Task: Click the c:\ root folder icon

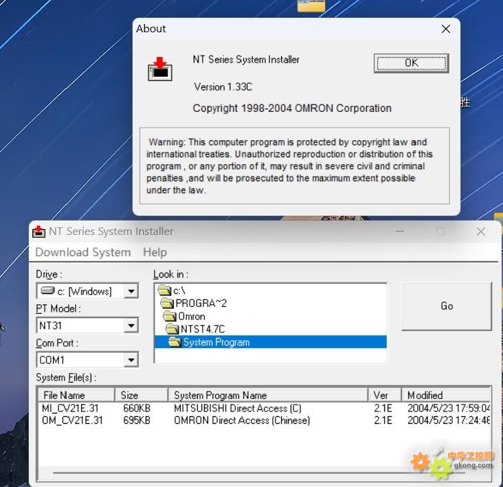Action: [164, 291]
